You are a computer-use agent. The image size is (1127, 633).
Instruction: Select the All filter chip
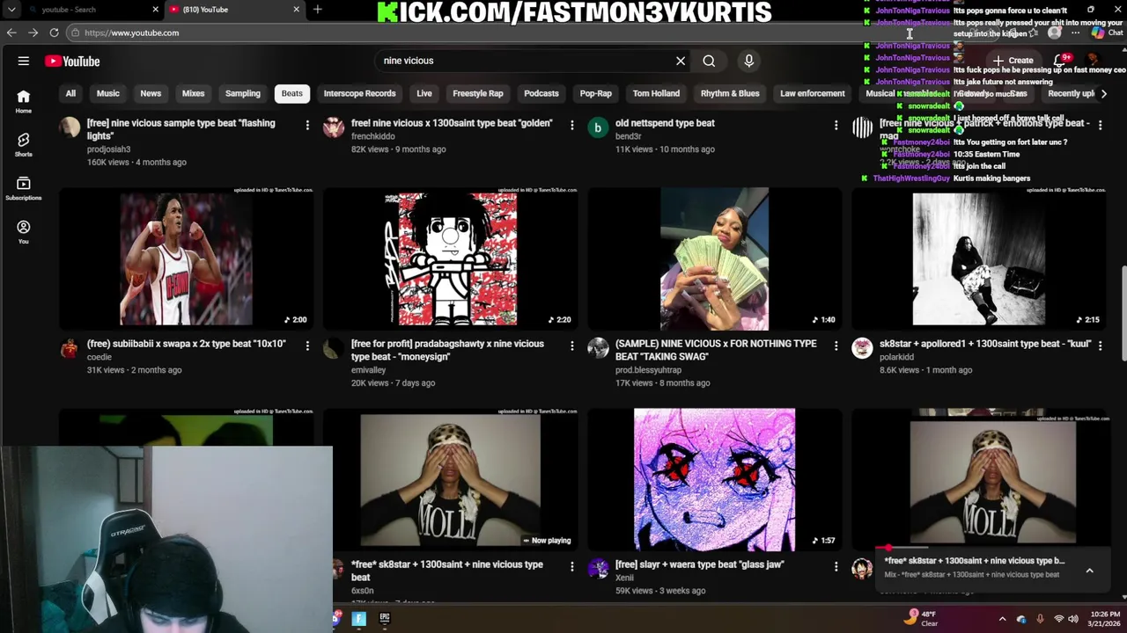[x=70, y=93]
